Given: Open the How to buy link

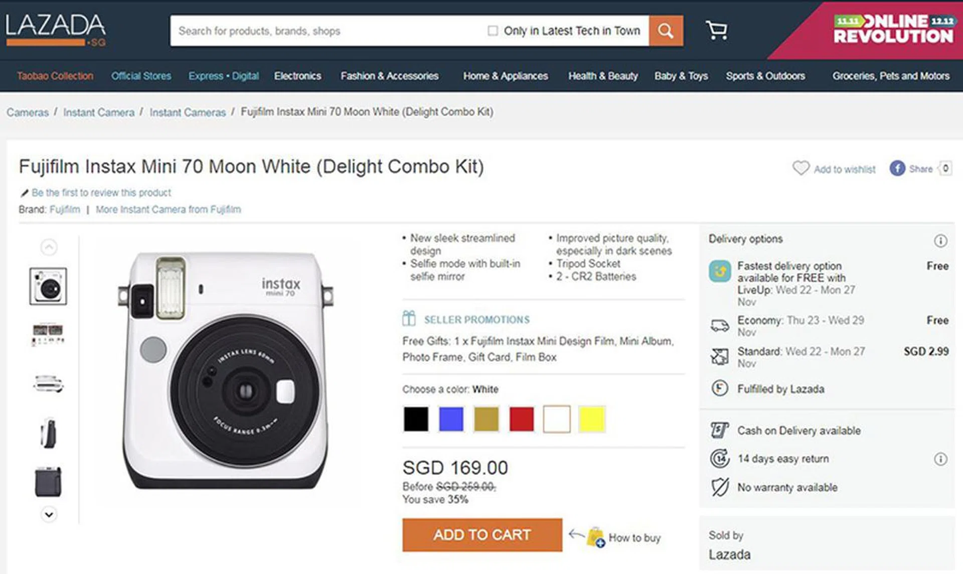Looking at the screenshot, I should coord(634,538).
